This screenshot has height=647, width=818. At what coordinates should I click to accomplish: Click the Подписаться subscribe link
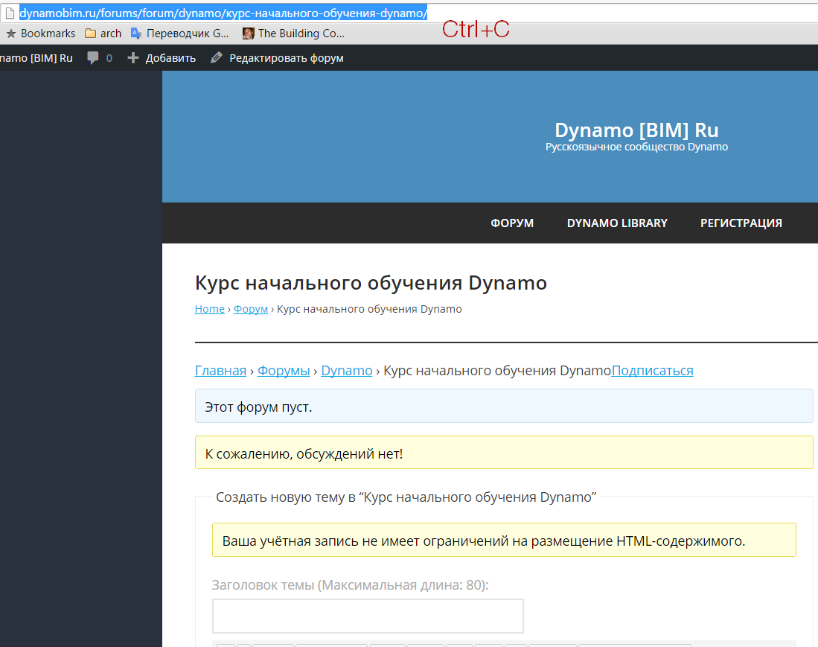click(652, 371)
